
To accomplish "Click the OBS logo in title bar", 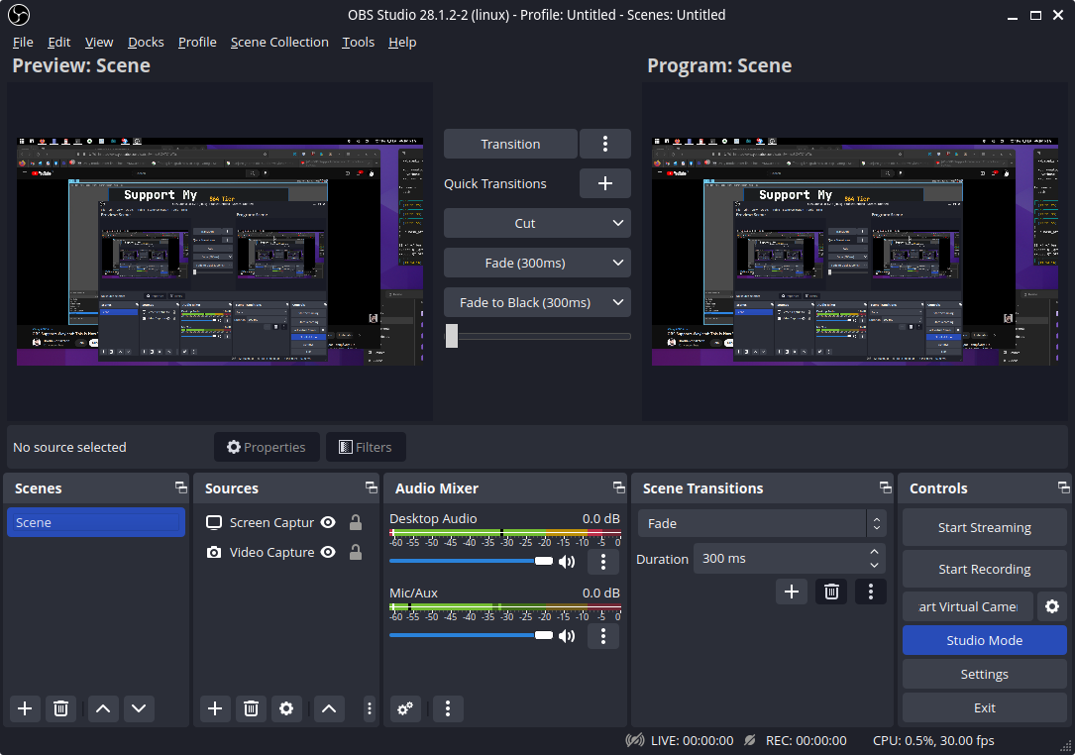I will [x=19, y=15].
